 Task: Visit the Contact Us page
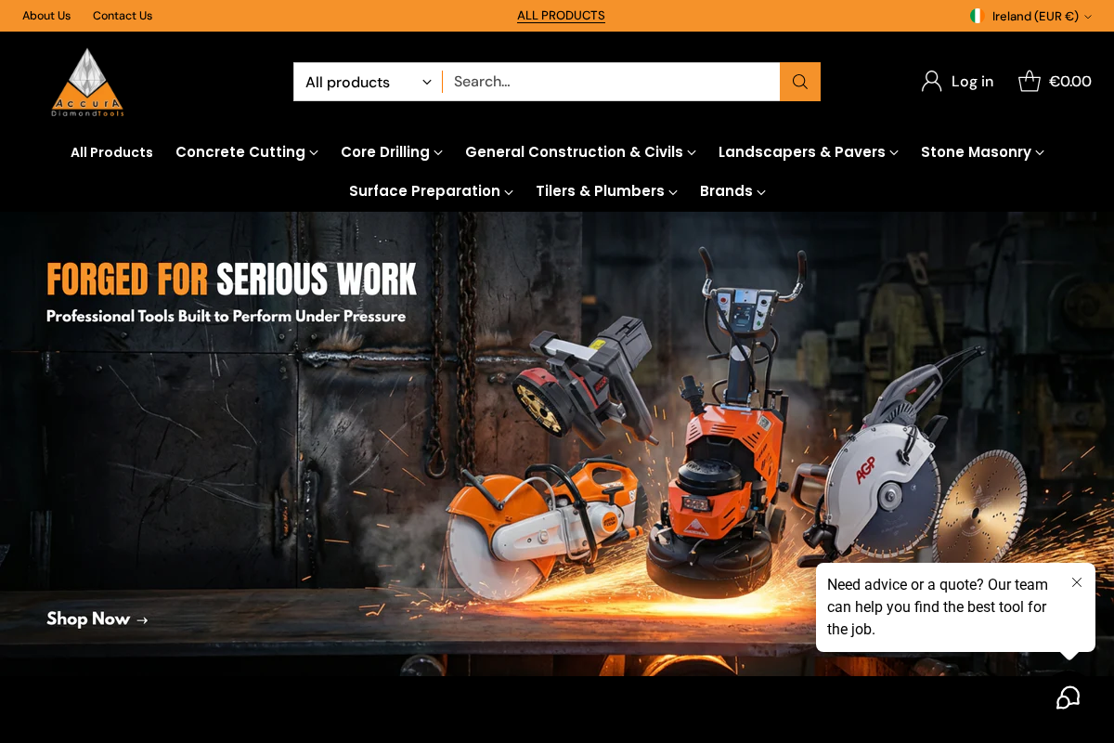pyautogui.click(x=122, y=16)
